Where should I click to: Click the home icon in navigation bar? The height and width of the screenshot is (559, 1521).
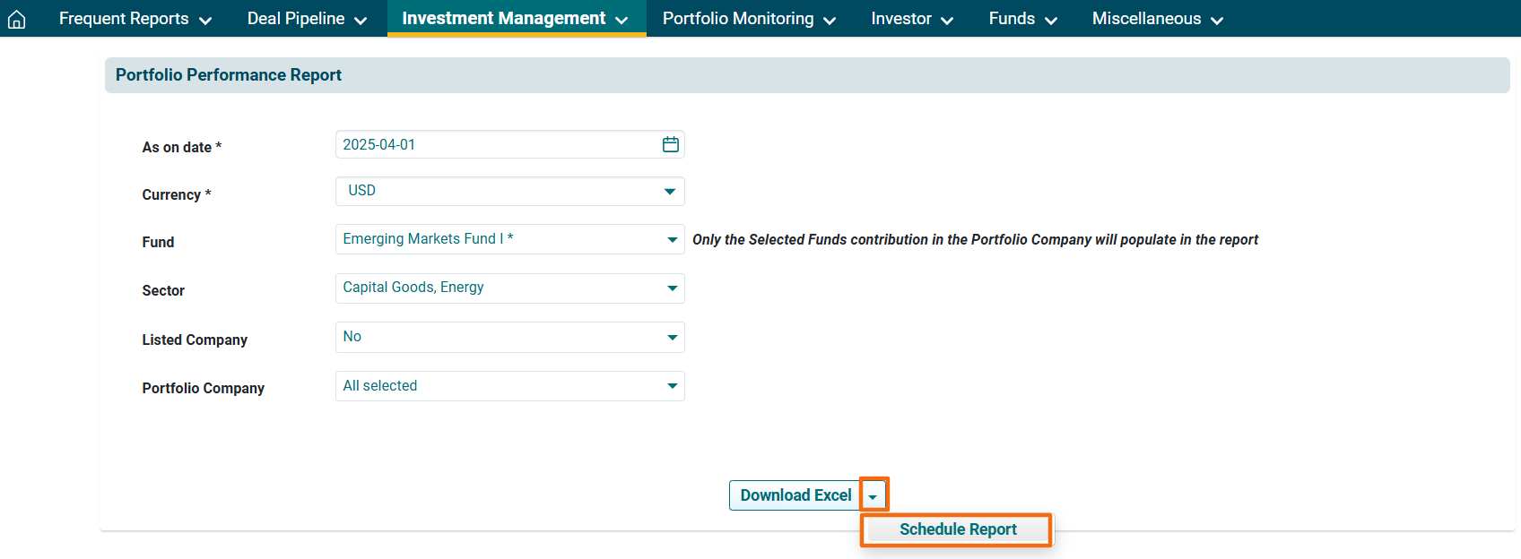point(16,19)
